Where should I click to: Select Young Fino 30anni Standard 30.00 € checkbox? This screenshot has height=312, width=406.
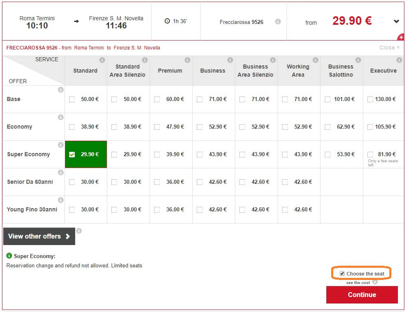pos(72,210)
